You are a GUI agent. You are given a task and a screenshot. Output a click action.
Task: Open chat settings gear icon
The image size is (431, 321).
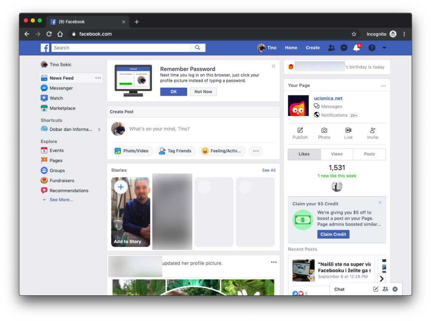pyautogui.click(x=395, y=289)
